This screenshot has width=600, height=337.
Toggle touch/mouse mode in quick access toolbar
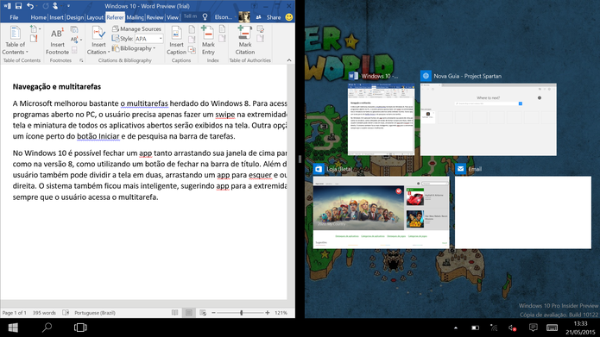pos(56,6)
